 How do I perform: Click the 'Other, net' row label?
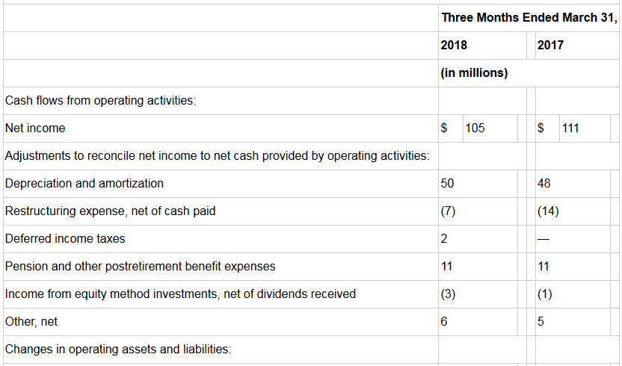[x=31, y=322]
